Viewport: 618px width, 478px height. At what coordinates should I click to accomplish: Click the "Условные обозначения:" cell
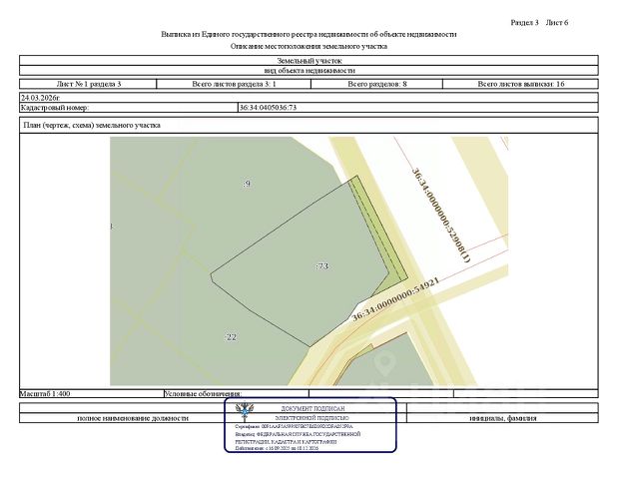[236, 393]
